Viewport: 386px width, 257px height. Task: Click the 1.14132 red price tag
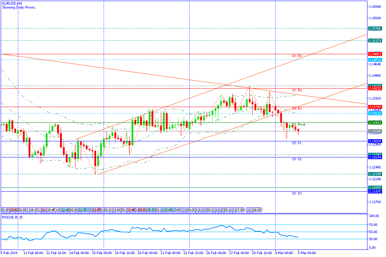tap(375, 88)
